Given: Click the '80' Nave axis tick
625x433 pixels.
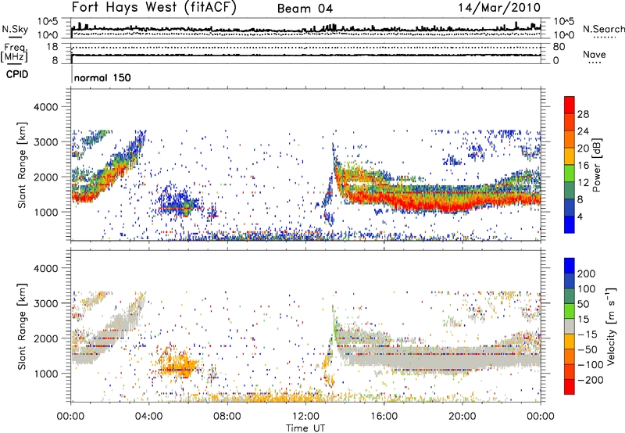Looking at the screenshot, I should click(559, 47).
